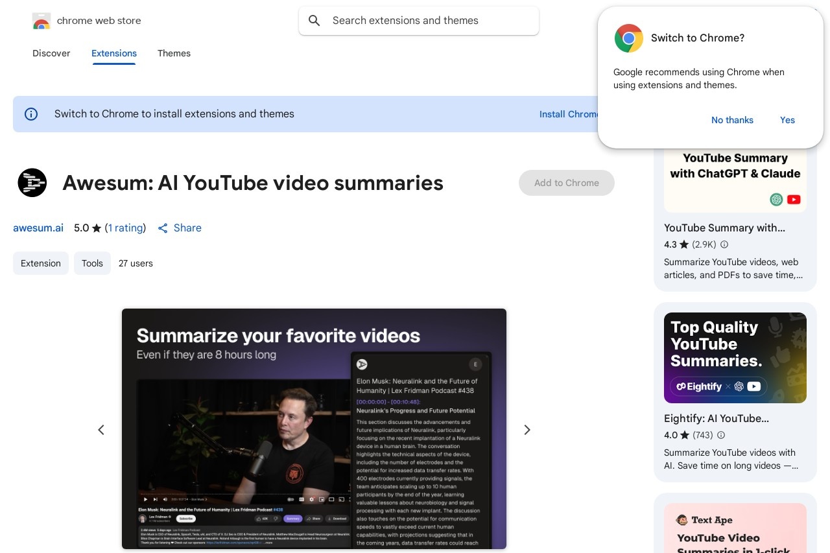The image size is (830, 553).
Task: Dismiss popup with No thanks
Action: click(732, 120)
